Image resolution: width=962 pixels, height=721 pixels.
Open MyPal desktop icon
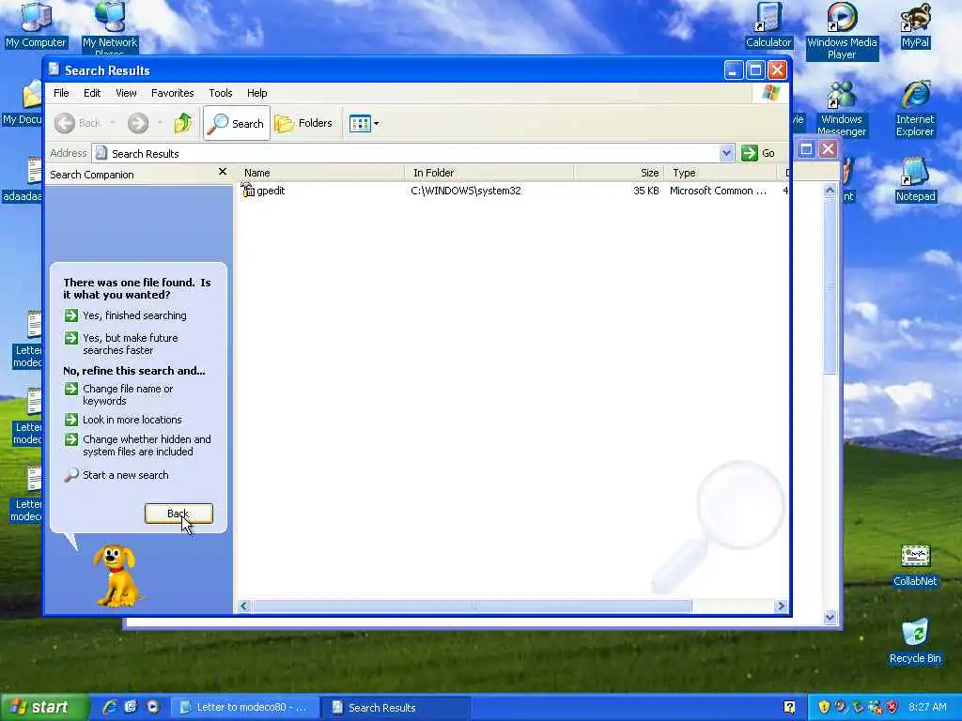(x=915, y=25)
